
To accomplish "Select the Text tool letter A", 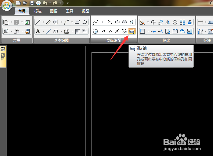I will [x=38, y=31].
